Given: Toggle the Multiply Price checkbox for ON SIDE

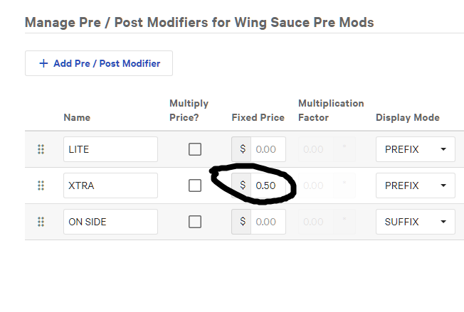Looking at the screenshot, I should point(195,222).
